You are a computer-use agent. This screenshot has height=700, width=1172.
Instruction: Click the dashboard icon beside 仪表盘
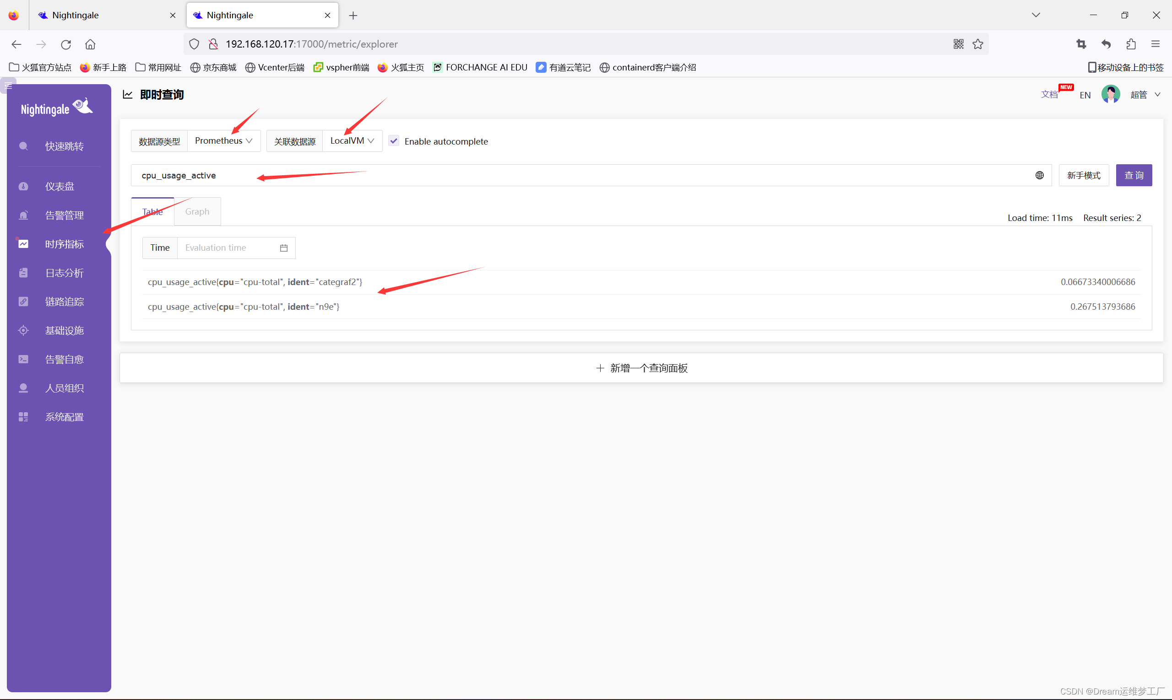coord(23,186)
